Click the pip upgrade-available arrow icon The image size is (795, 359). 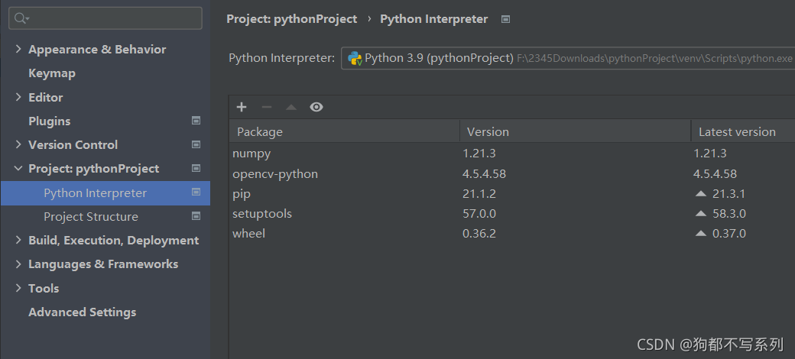(x=701, y=194)
